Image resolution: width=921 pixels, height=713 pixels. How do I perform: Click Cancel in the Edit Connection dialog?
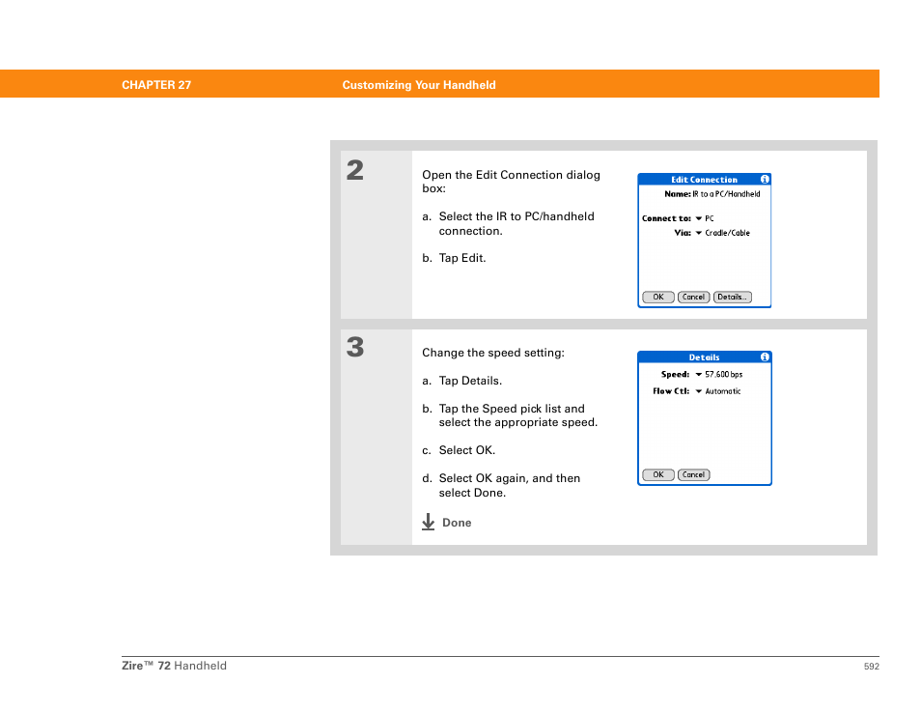pos(693,297)
